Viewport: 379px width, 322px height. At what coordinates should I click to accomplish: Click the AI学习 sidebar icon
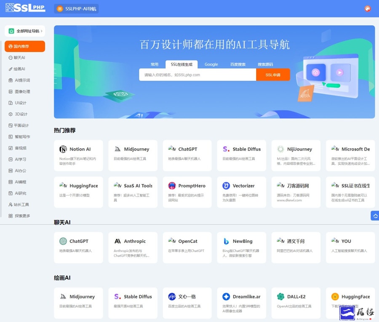click(11, 160)
